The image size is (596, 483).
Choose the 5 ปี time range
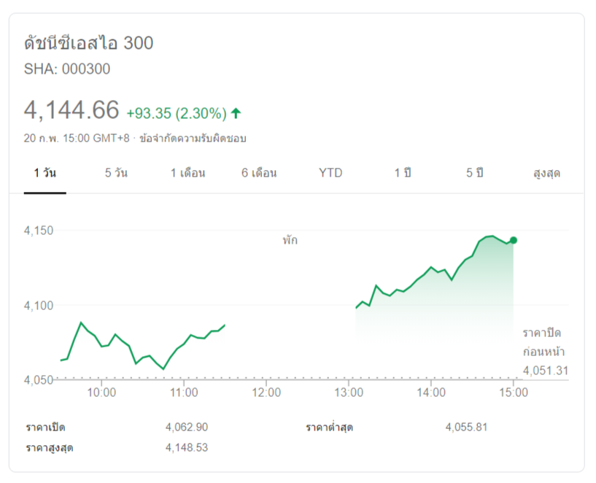coord(475,173)
